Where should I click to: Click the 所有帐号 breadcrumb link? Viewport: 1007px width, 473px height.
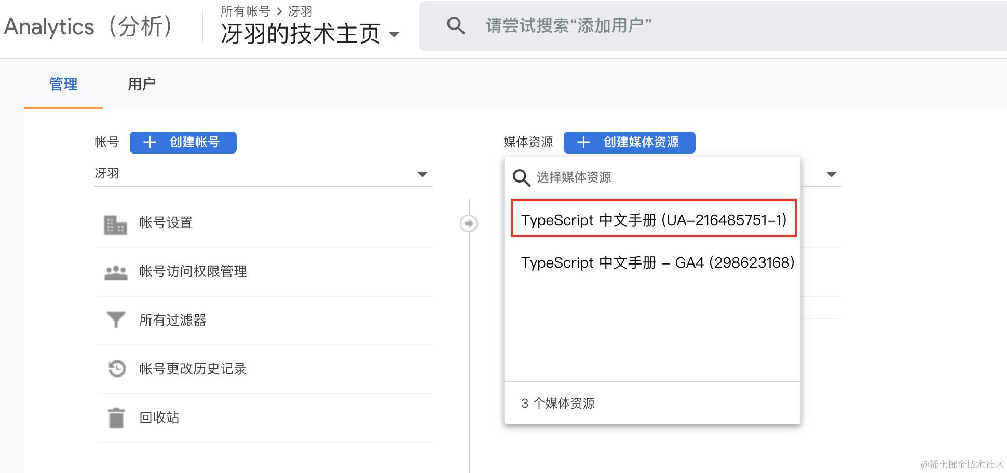246,11
